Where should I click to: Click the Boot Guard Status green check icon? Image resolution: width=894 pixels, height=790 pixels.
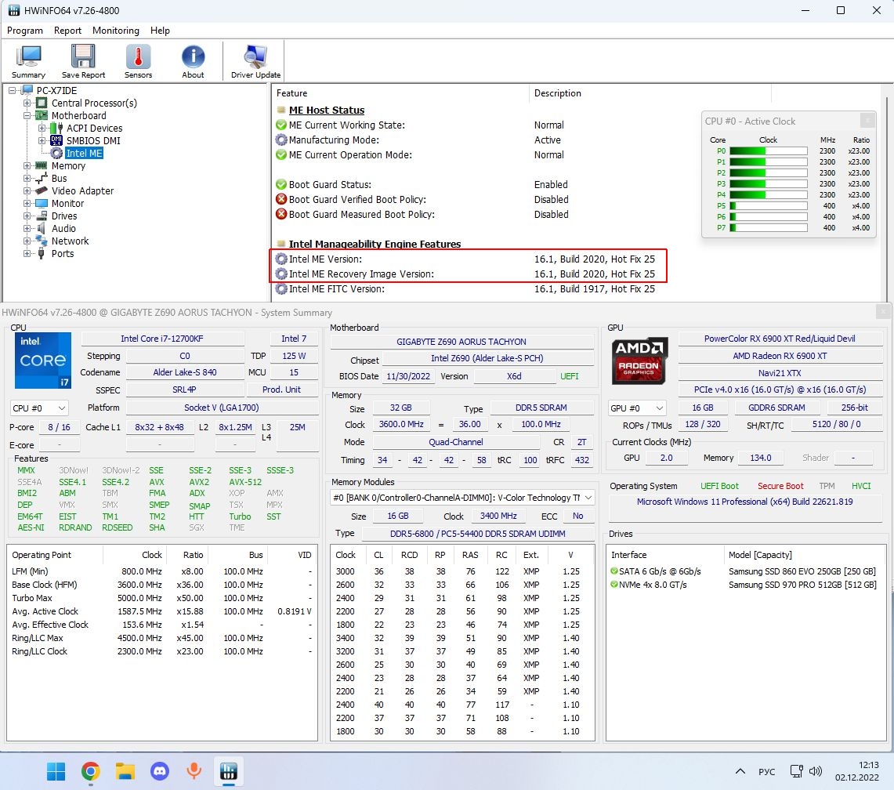(x=281, y=184)
